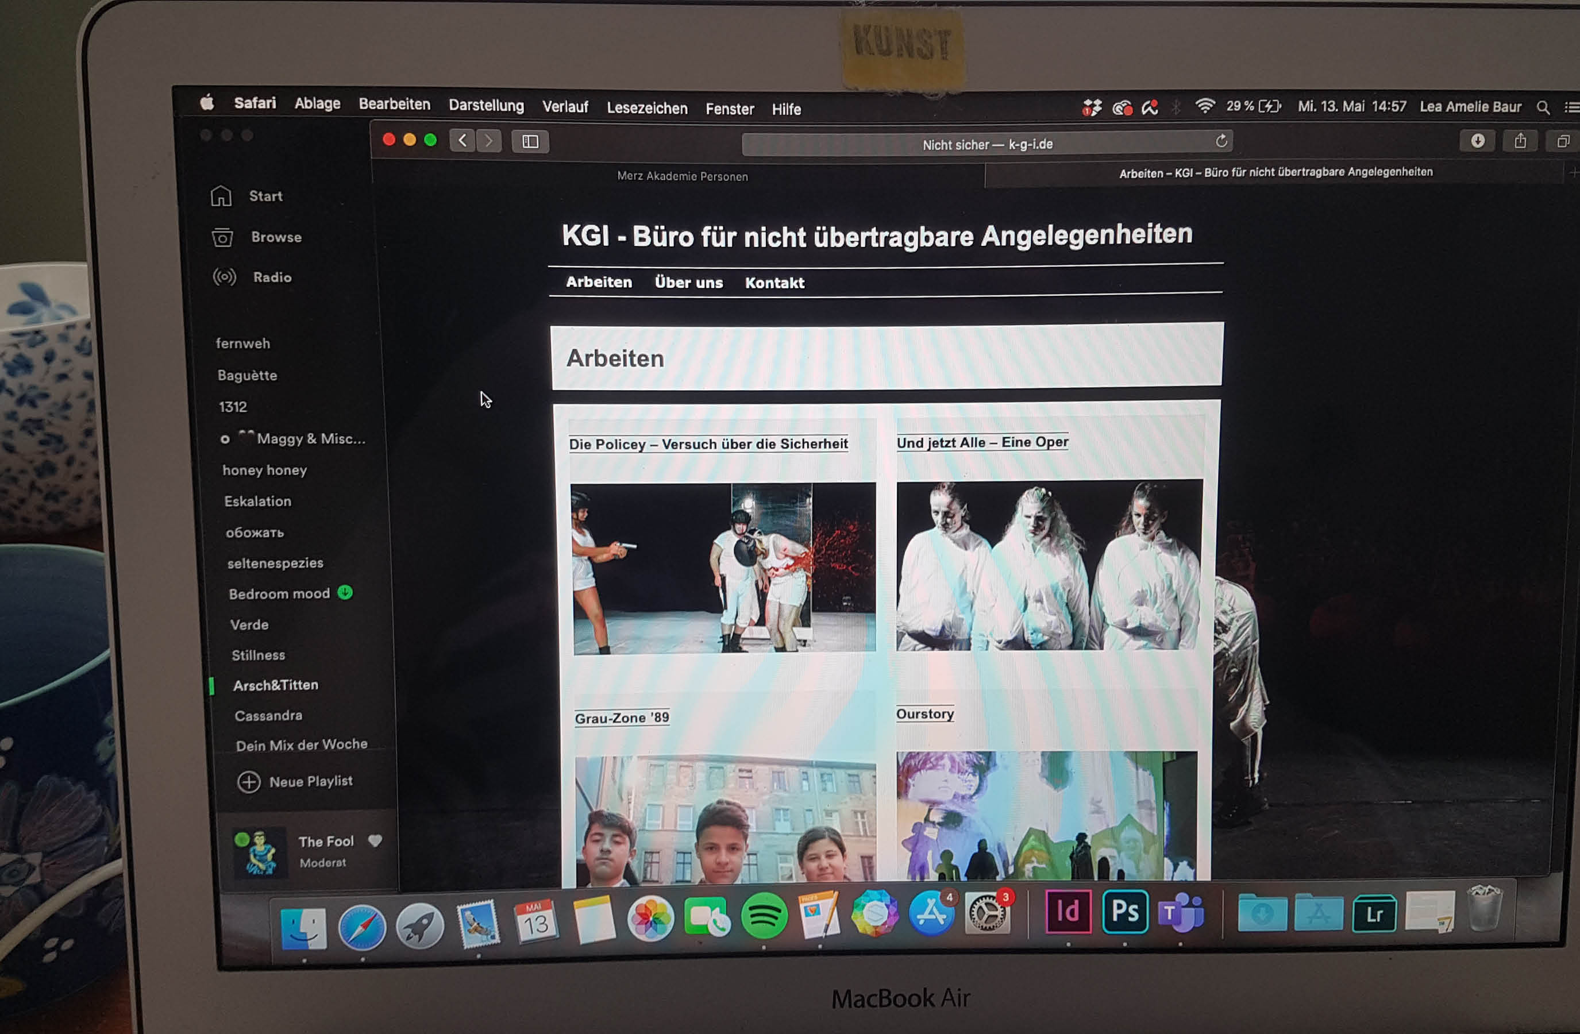Image resolution: width=1580 pixels, height=1034 pixels.
Task: Open Browse in Spotify sidebar
Action: [x=256, y=237]
